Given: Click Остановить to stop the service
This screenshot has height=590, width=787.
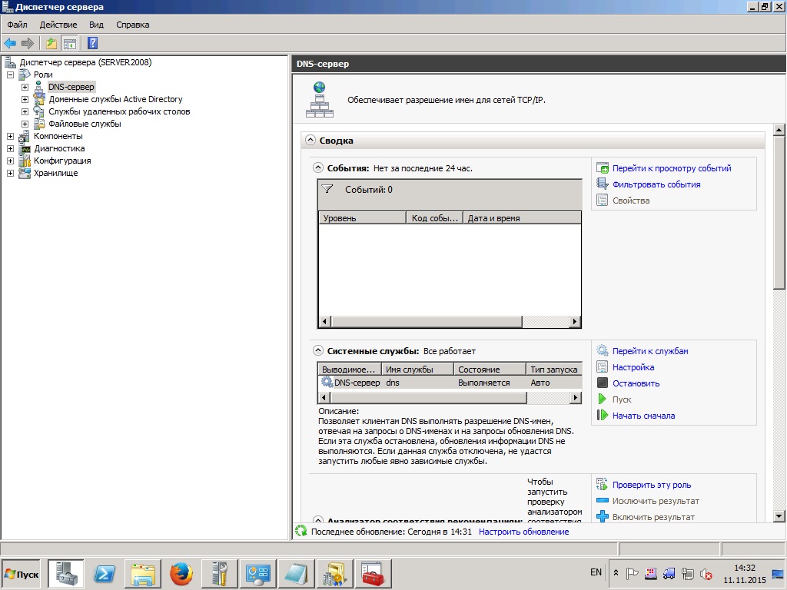Looking at the screenshot, I should 636,383.
